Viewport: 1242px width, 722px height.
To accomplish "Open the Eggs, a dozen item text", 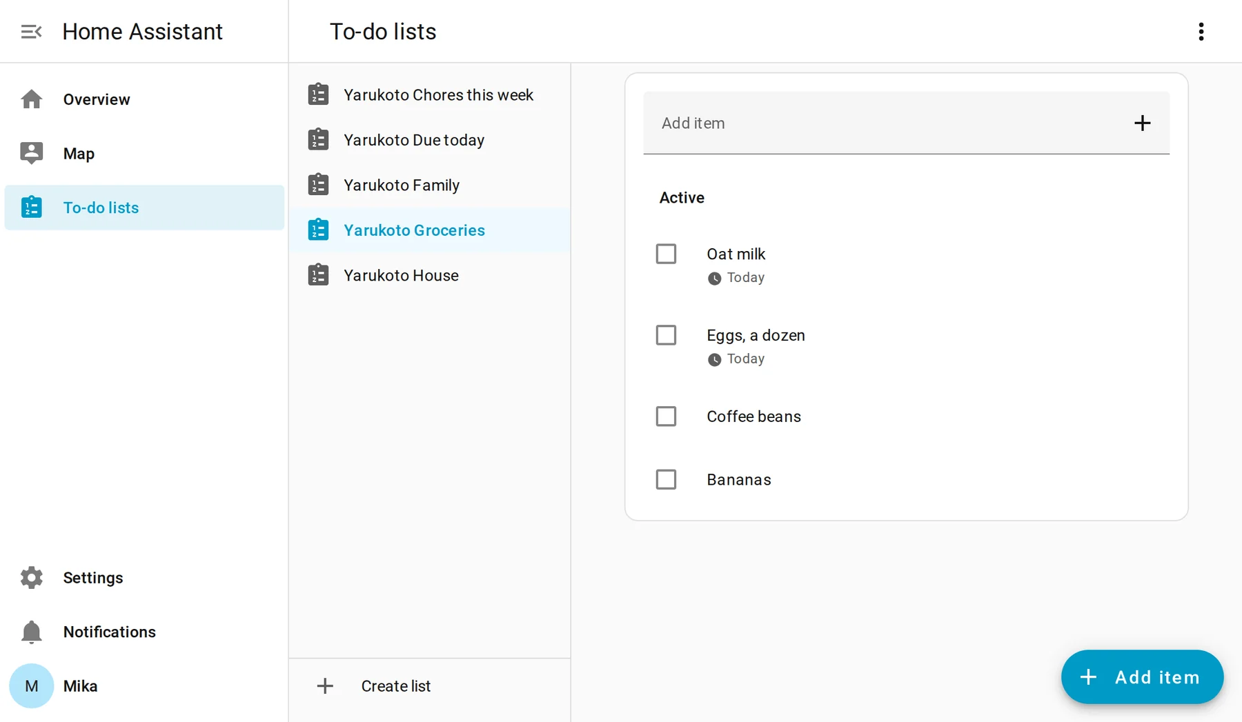I will pos(756,335).
